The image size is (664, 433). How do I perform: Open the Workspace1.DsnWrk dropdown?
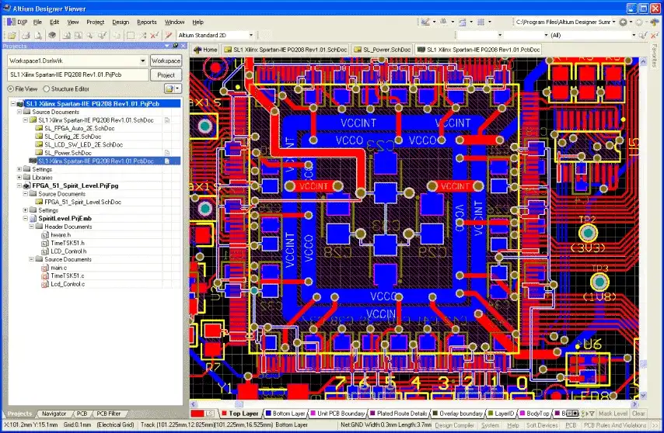click(x=143, y=61)
